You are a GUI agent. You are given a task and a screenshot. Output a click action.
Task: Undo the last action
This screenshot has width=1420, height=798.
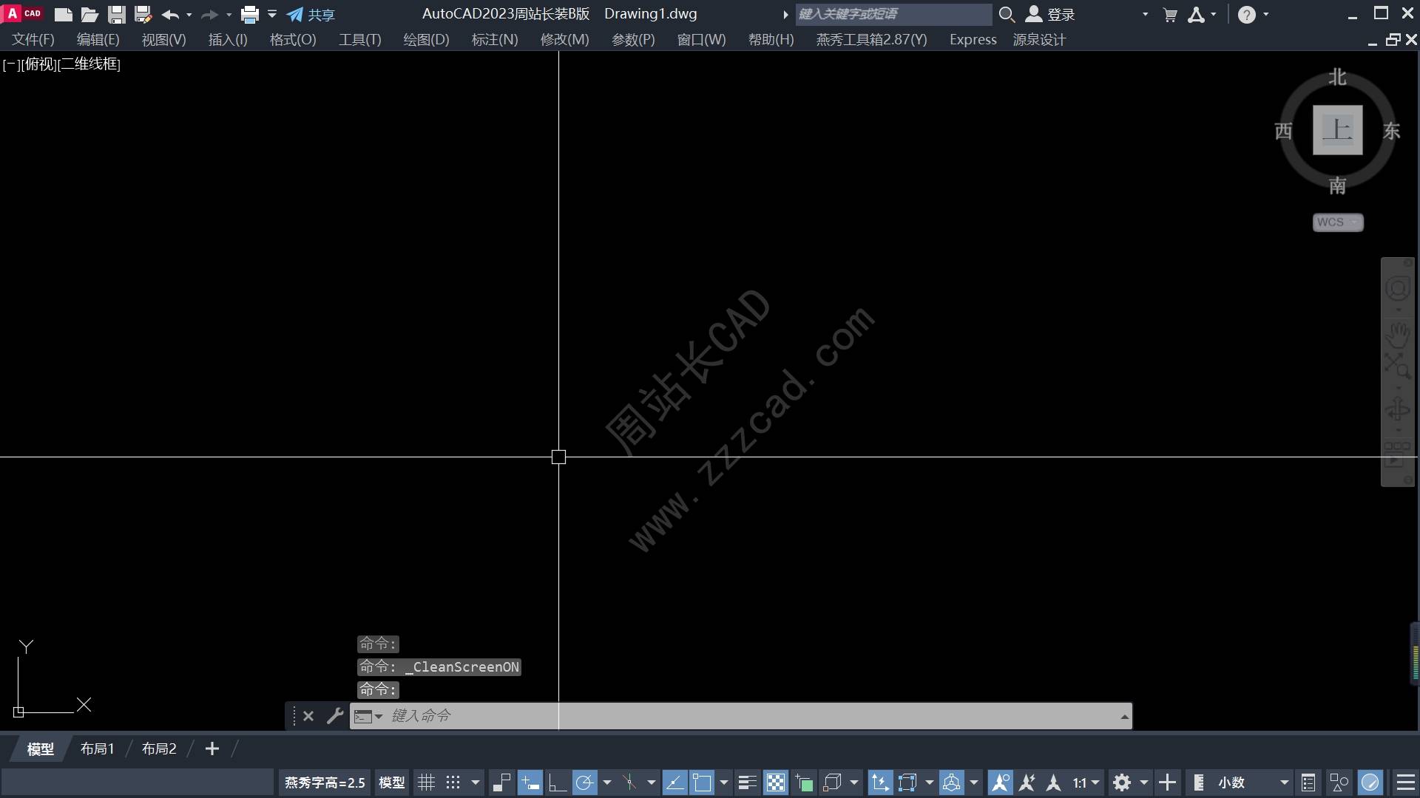(x=170, y=14)
